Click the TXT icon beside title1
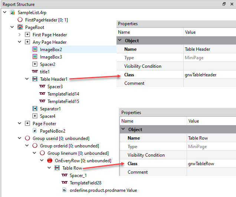The image size is (236, 197). coord(35,71)
